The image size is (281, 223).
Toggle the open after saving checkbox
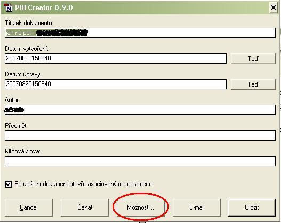[x=8, y=184]
